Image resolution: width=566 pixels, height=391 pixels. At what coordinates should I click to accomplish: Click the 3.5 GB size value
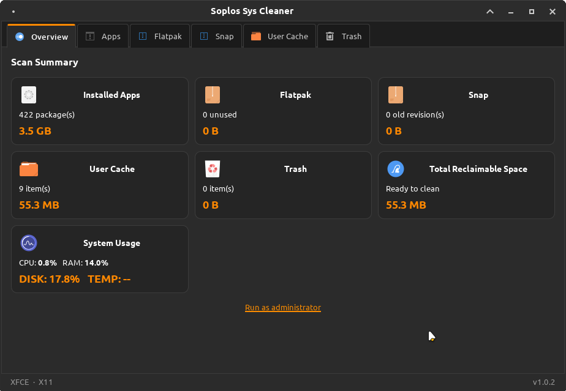35,131
